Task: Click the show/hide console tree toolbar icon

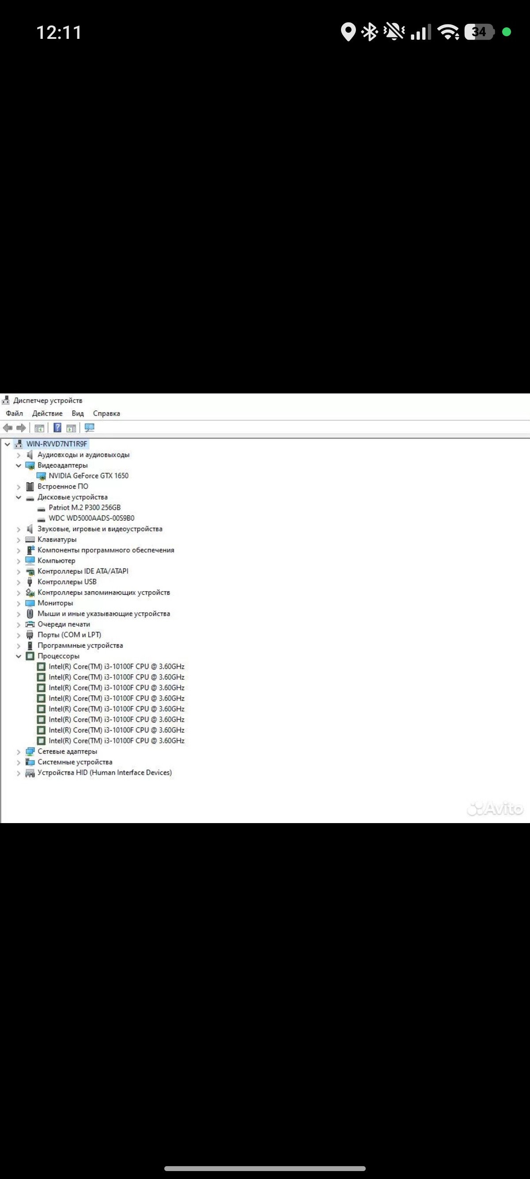Action: coord(39,428)
